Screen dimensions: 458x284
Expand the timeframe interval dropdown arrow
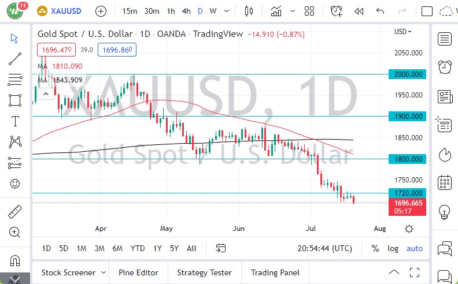(227, 11)
